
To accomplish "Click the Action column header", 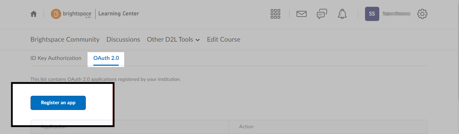I will 246,127.
